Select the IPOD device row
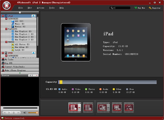The height and width of the screenshot is (120, 164). (x=19, y=53)
